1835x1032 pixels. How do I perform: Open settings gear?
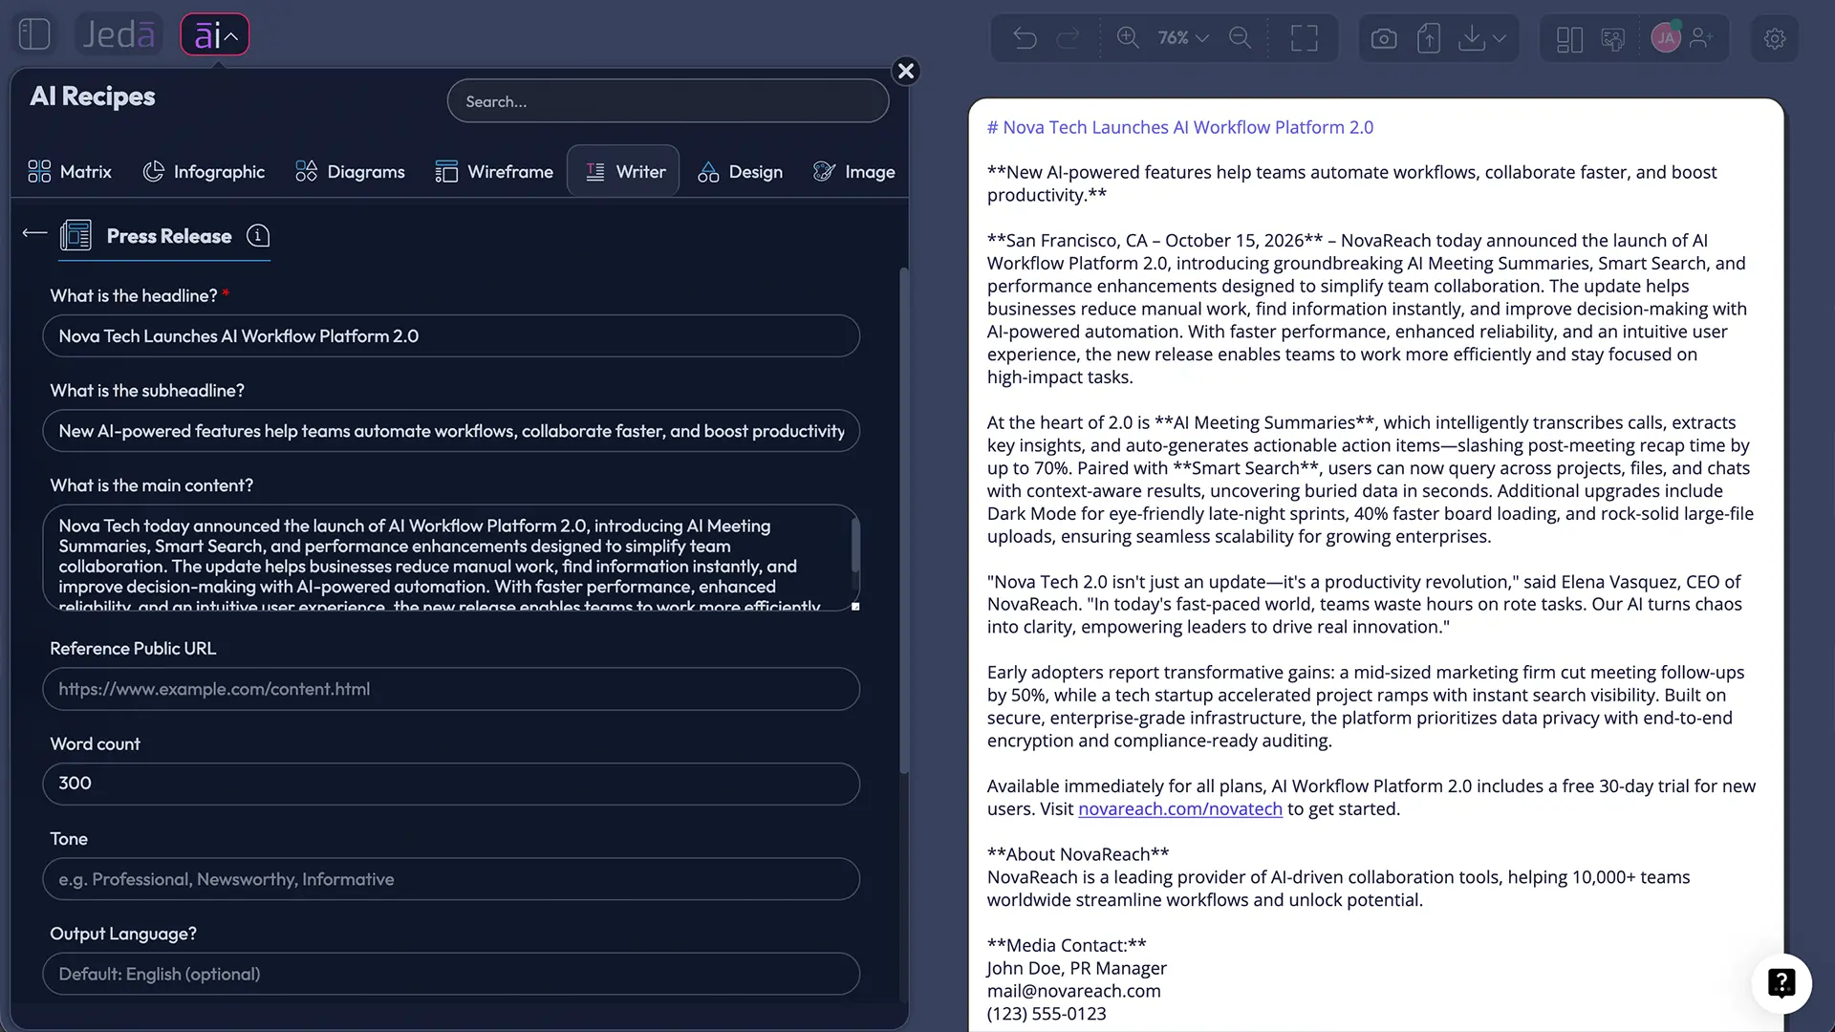pos(1775,39)
